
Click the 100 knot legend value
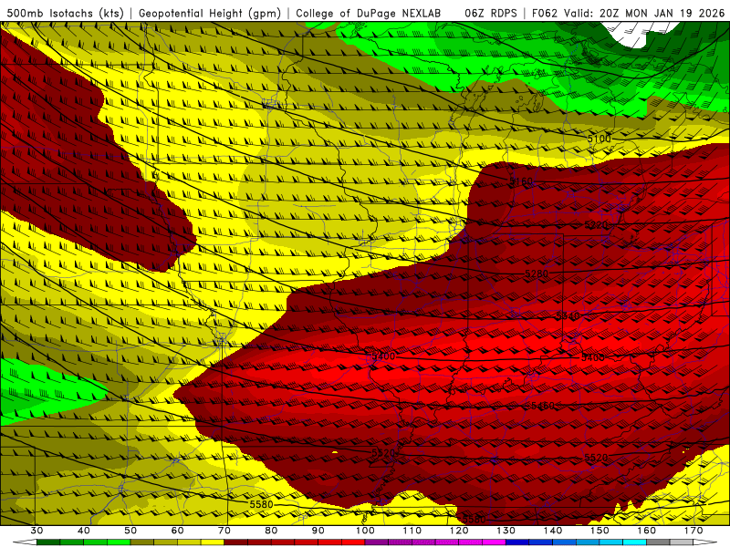pos(365,531)
